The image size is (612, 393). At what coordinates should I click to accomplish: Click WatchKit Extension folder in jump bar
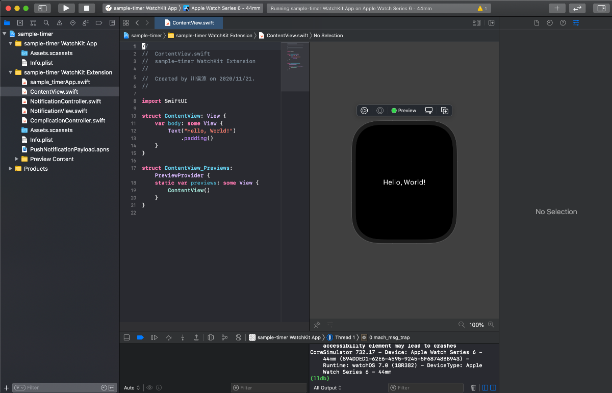tap(210, 36)
